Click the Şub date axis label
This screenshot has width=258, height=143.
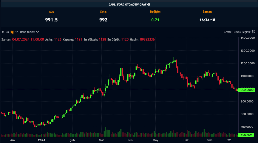click(x=72, y=140)
